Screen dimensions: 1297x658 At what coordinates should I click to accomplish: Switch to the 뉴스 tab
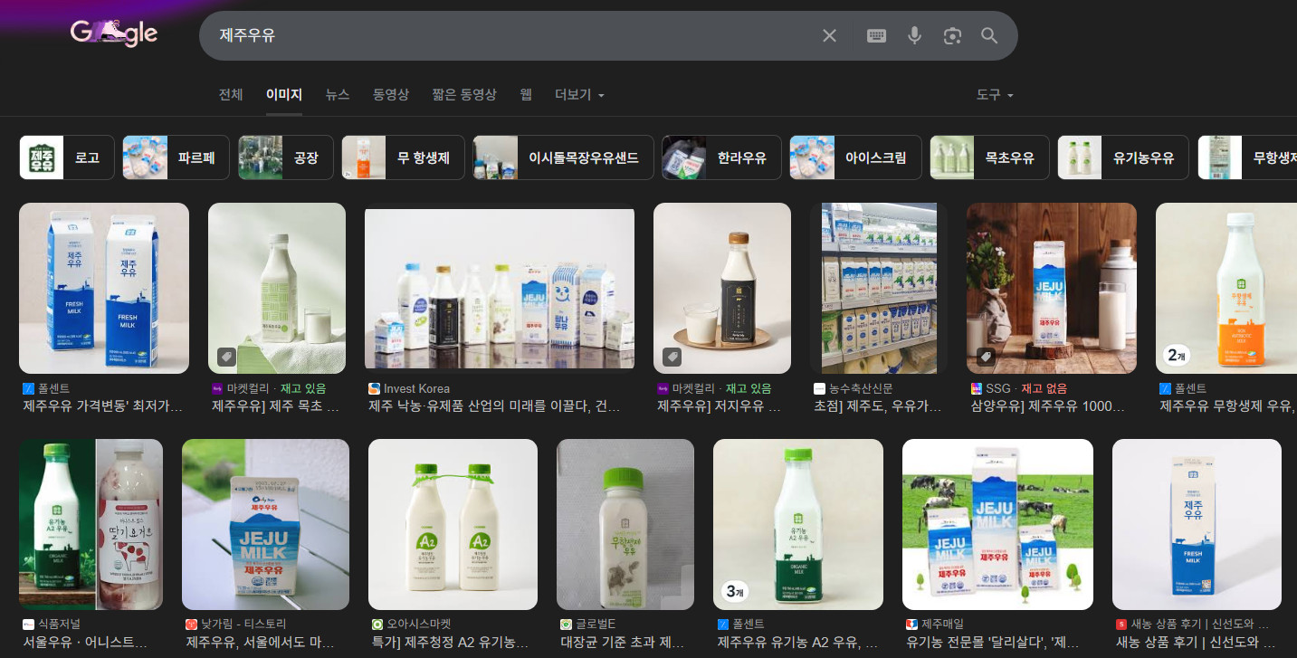338,95
